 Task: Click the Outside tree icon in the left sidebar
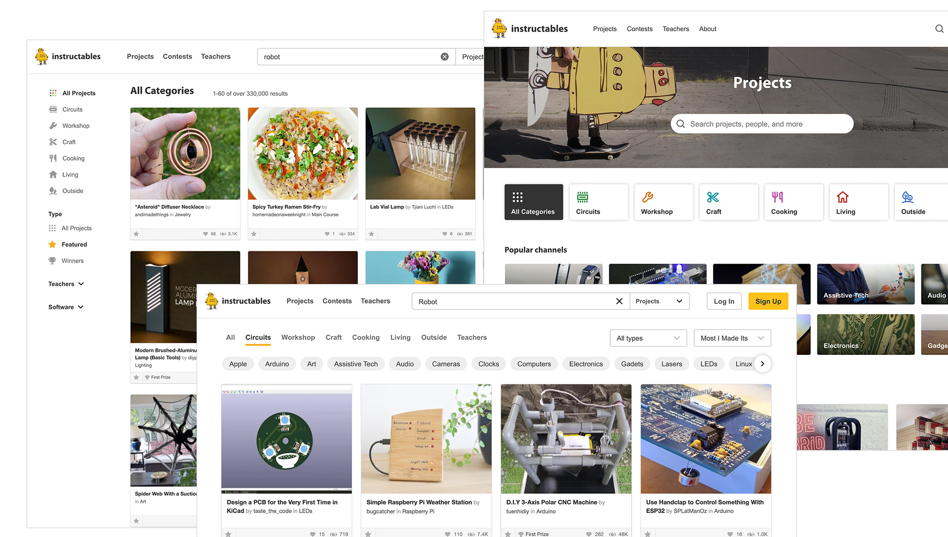coord(53,191)
